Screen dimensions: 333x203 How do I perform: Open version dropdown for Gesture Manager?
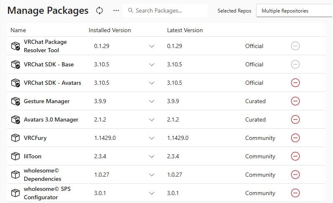pyautogui.click(x=152, y=101)
